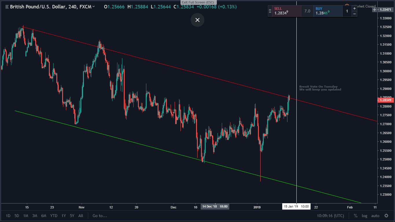
Task: Click the SELL 1.28349 button
Action: [287, 11]
